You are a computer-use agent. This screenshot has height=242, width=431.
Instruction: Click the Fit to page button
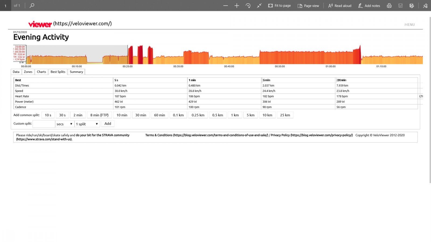[x=279, y=6]
